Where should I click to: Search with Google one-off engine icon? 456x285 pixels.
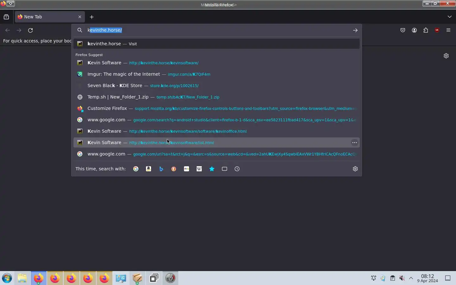coord(136,169)
